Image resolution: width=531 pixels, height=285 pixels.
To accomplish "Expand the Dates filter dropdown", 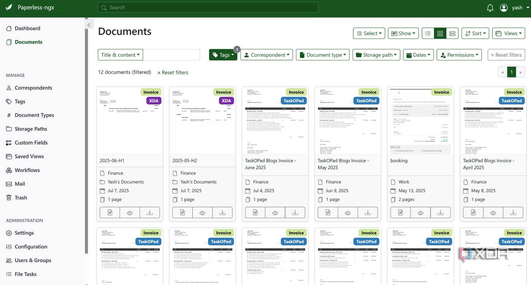I will pyautogui.click(x=418, y=55).
